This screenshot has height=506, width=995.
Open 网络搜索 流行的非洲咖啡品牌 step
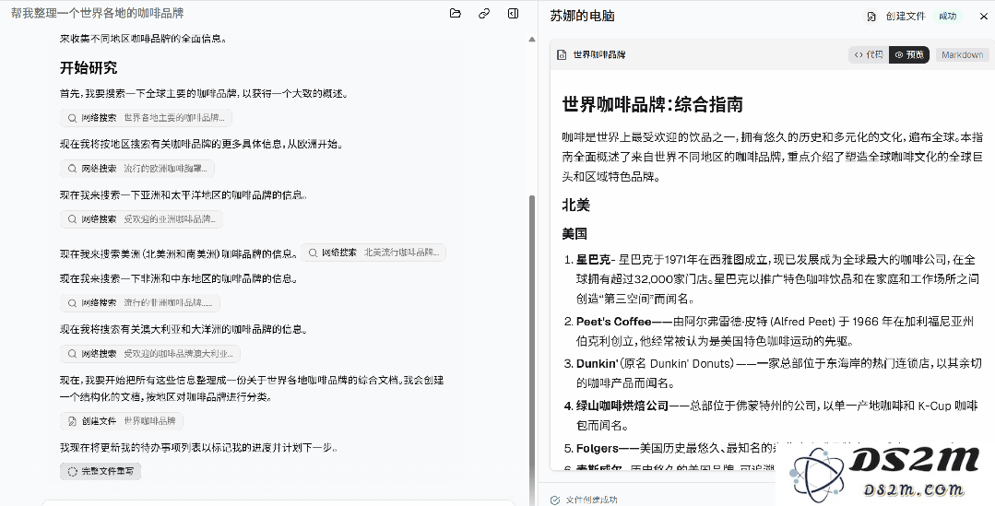click(140, 303)
